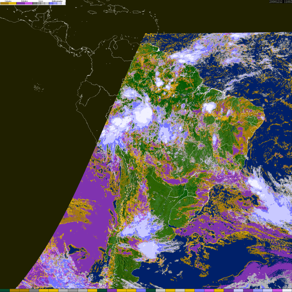Click the strongest blue Multicamadas legend swatch
292x292 pixels.
(x=51, y=3)
